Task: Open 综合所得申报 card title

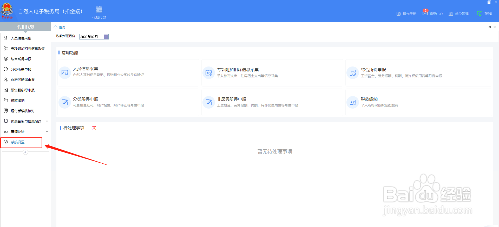Action: click(373, 70)
